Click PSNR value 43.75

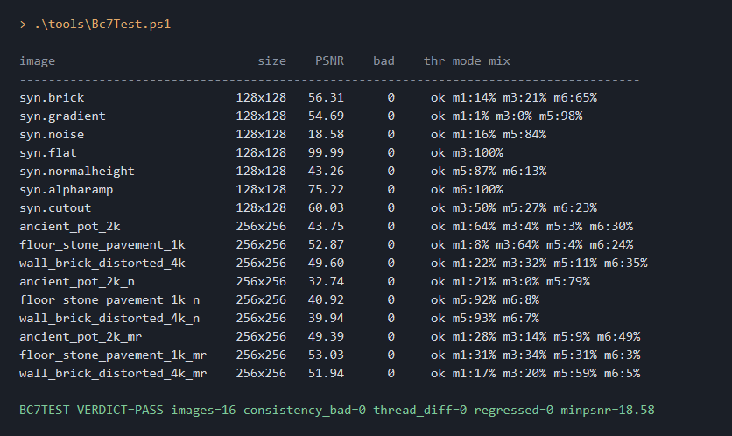tap(326, 227)
